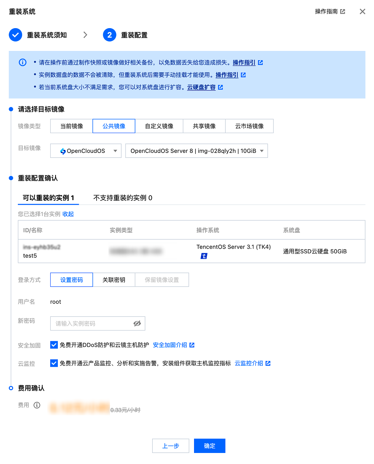The width and height of the screenshot is (374, 464).
Task: Click the 费用 info icon
Action: [37, 405]
